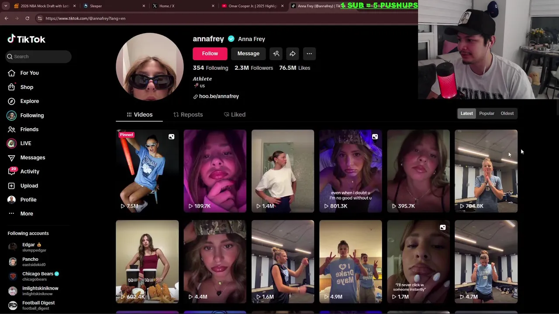Open the video with 602.4K views
Viewport: 559px width, 314px height.
click(x=147, y=262)
